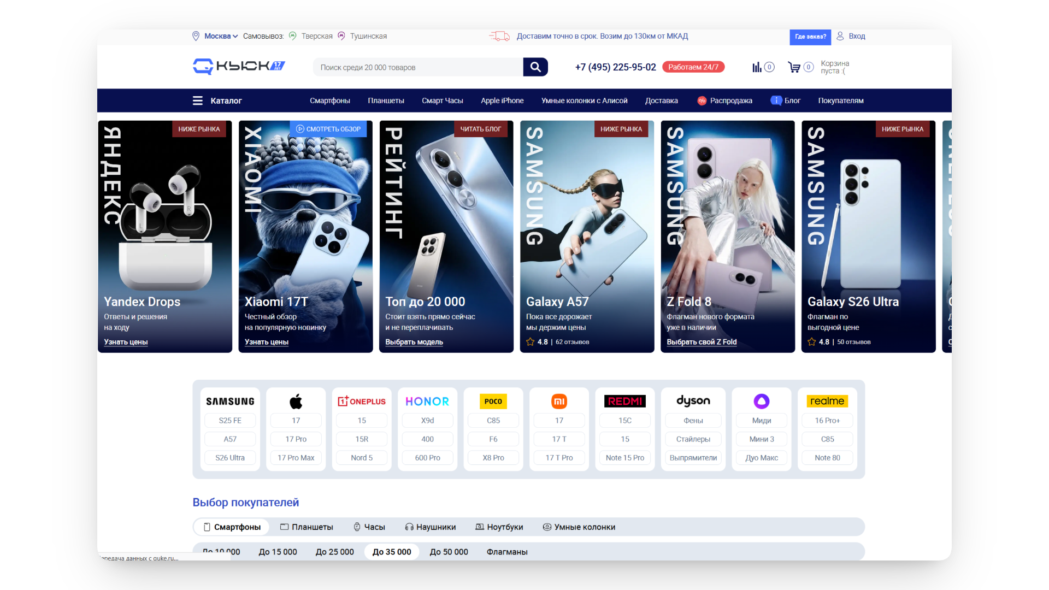Click Выбрать свой Z Fold link
1049x590 pixels.
[x=702, y=342]
